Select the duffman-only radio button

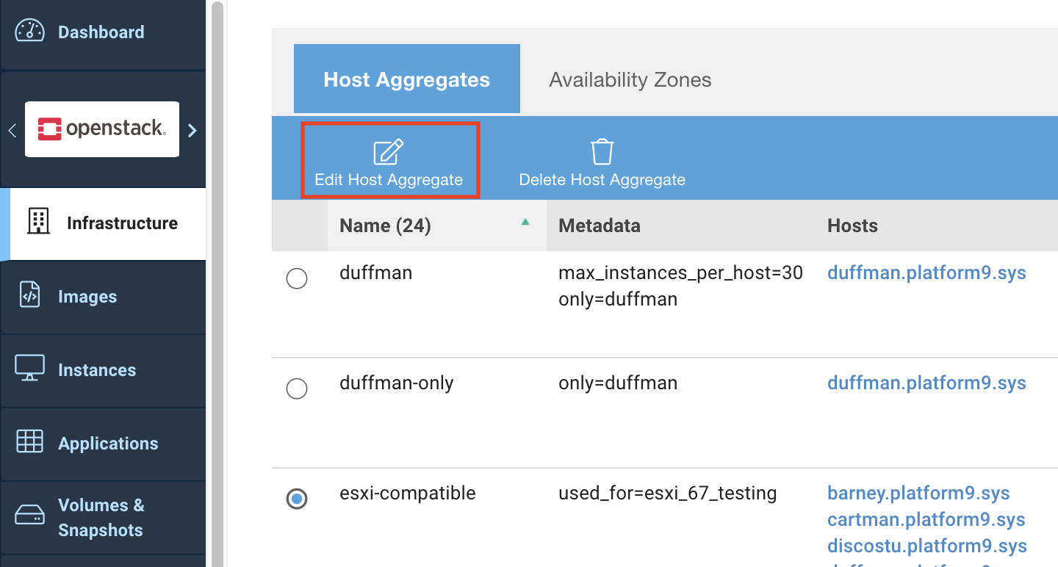(297, 389)
